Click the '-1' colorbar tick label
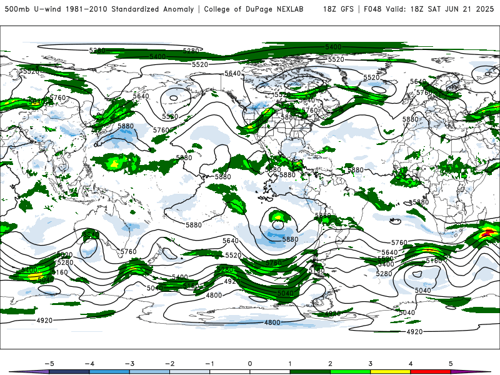This screenshot has width=500, height=375. [209, 364]
